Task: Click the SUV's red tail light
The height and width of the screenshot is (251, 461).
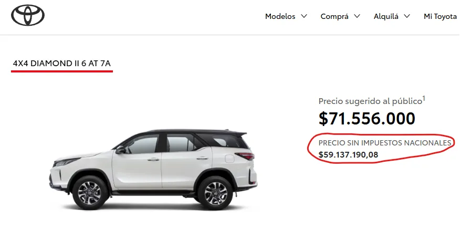Action: 245,155
